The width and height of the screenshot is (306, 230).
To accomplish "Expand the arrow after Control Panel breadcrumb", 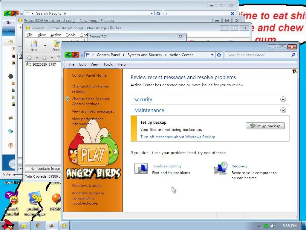I will [124, 55].
